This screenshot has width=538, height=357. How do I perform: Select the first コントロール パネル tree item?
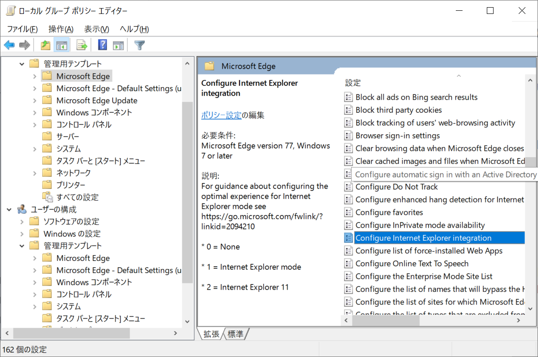[x=84, y=124]
